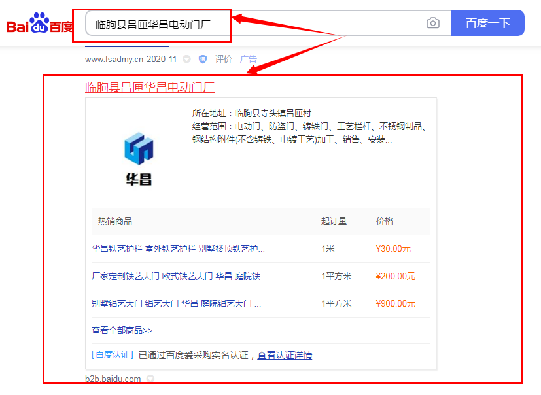Open the 临朐县吕匣华昌电动门厂 result title
Image resolution: width=541 pixels, height=395 pixels.
click(x=150, y=87)
